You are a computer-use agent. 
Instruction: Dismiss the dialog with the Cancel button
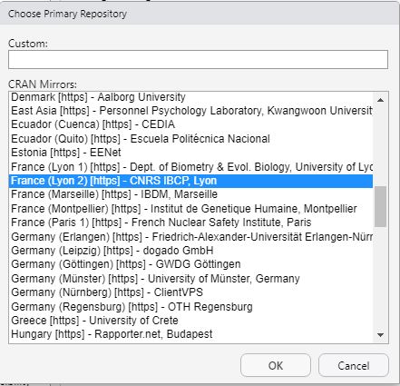pos(354,365)
